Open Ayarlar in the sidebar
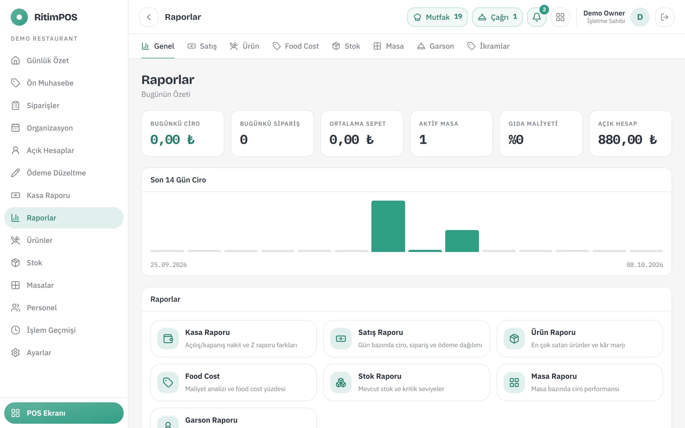685x428 pixels. (x=64, y=353)
